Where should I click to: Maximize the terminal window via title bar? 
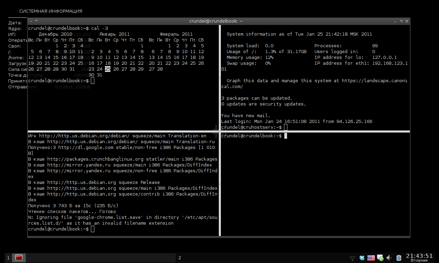click(x=401, y=21)
